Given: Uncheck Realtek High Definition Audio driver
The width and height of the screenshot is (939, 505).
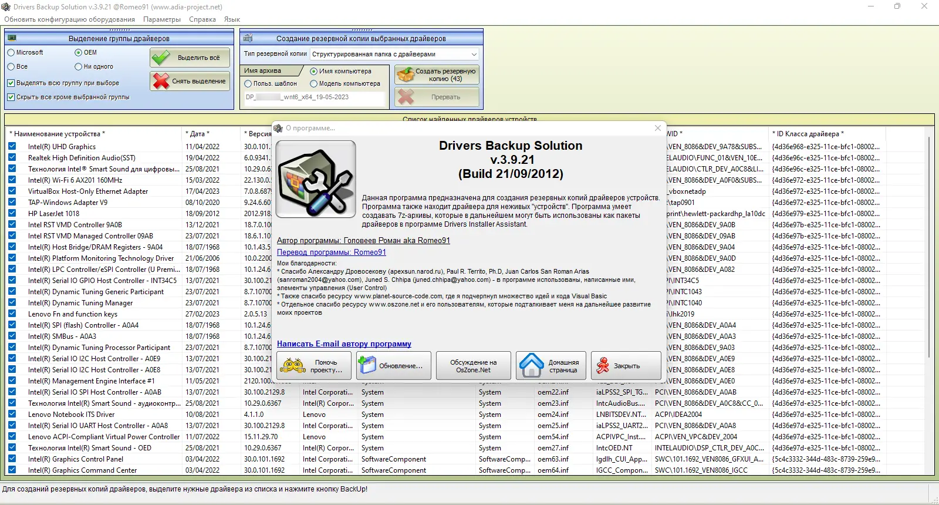Looking at the screenshot, I should tap(12, 157).
